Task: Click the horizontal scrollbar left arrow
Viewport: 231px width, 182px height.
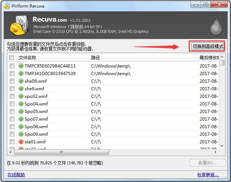Action: 10,152
